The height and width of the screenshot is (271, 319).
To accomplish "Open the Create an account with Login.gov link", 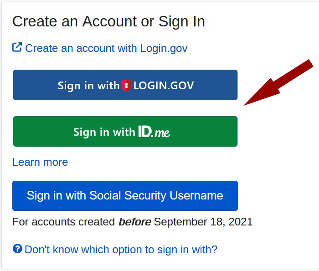I will (106, 48).
